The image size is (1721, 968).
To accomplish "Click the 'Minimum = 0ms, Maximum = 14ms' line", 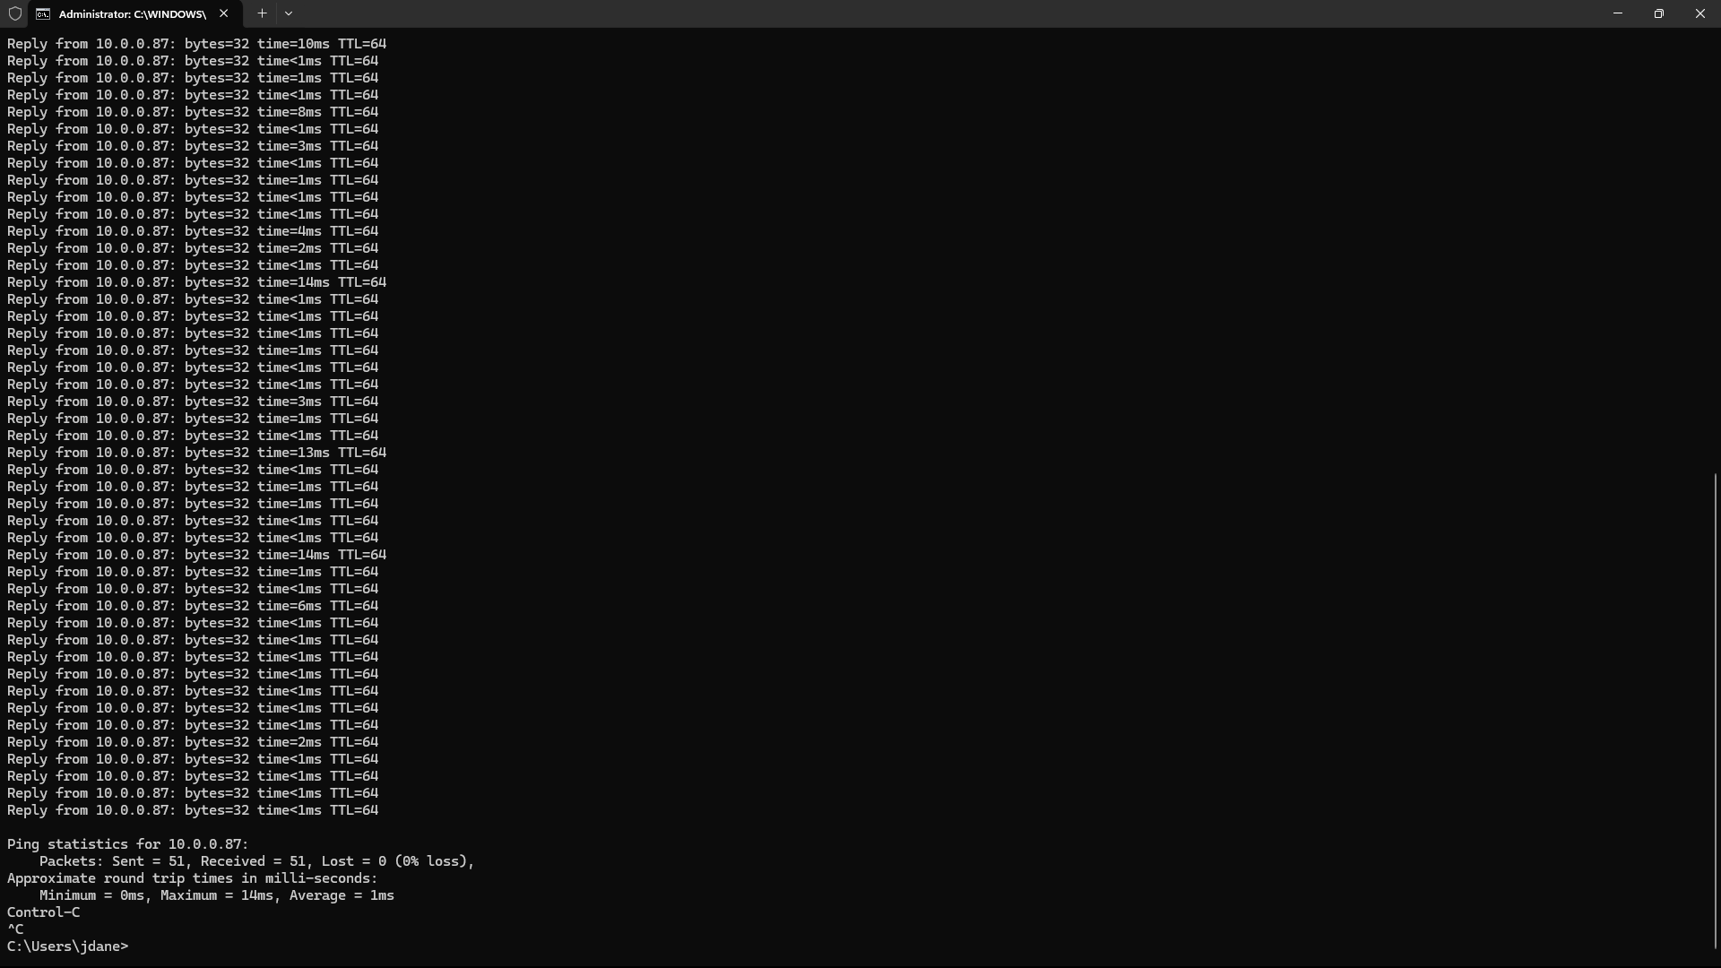I will coord(216,895).
